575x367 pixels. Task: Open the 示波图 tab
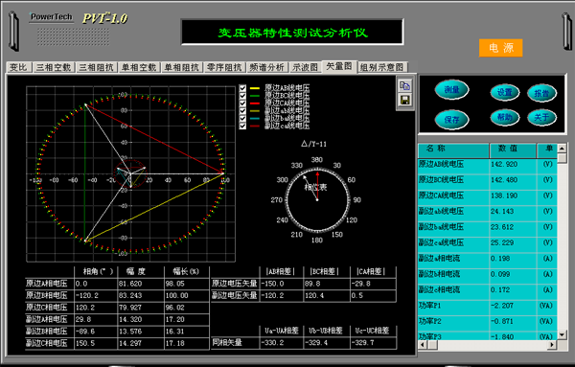coord(305,67)
